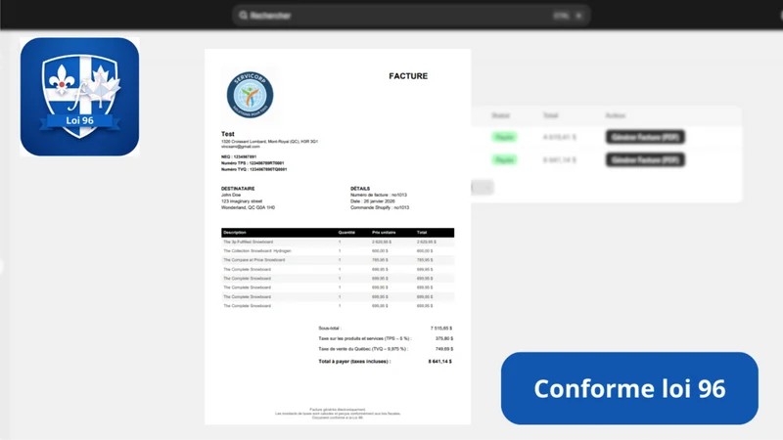This screenshot has height=440, width=783.
Task: Click the seller name Test on the invoice
Action: point(228,134)
